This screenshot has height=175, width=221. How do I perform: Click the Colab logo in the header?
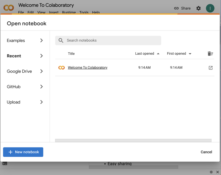click(x=9, y=8)
